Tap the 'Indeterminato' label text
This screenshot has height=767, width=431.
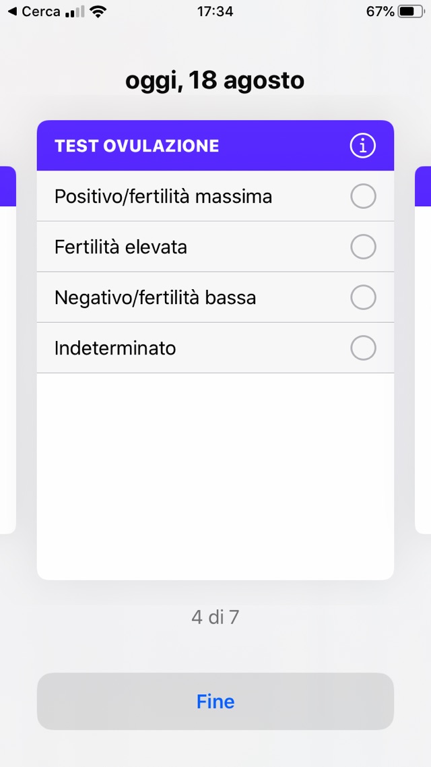[x=115, y=348]
